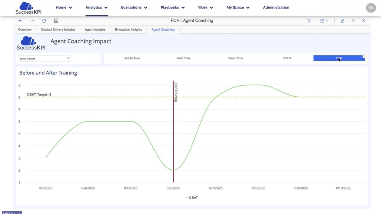The width and height of the screenshot is (381, 214).
Task: Open the three-dot options on the metric selector
Action: pyautogui.click(x=365, y=56)
